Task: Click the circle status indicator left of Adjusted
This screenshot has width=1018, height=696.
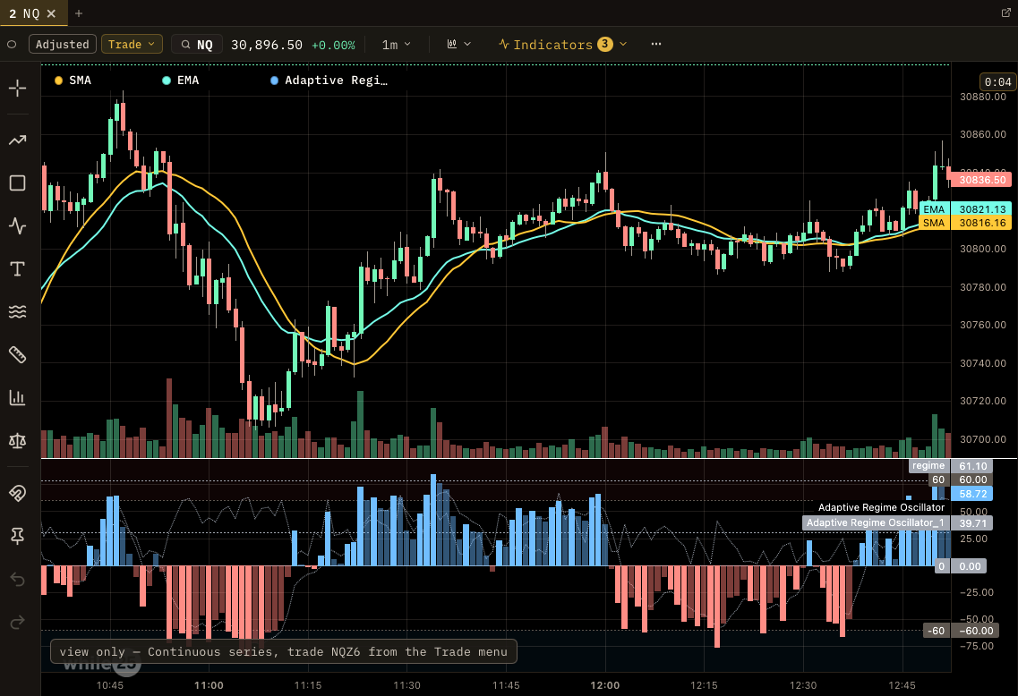Action: click(x=12, y=44)
